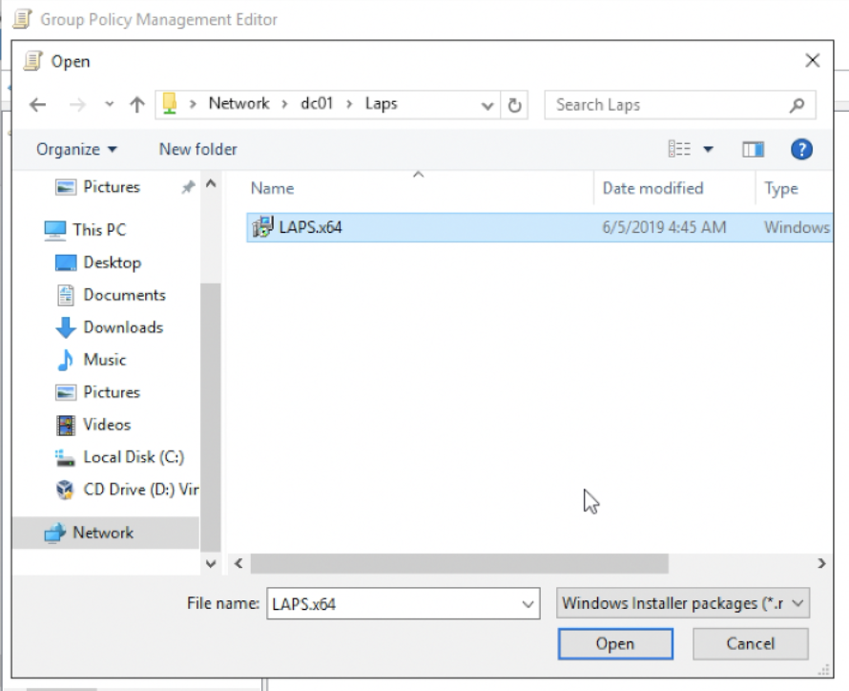The image size is (849, 691).
Task: Select pinned Pictures in quick access
Action: coord(112,187)
